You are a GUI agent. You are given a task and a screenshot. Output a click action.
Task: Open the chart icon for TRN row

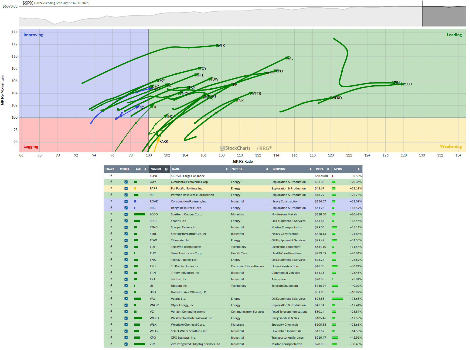[111, 273]
